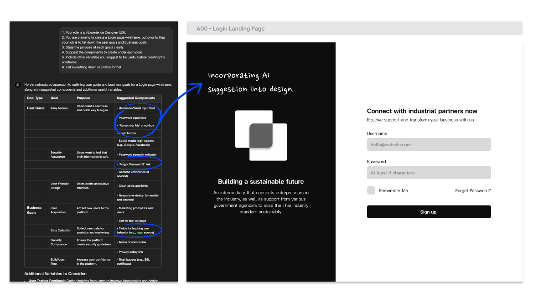Viewport: 533px width, 303px height.
Task: Click the blue ellipse around 'Fields for tracking user behavior'
Action: tap(138, 230)
